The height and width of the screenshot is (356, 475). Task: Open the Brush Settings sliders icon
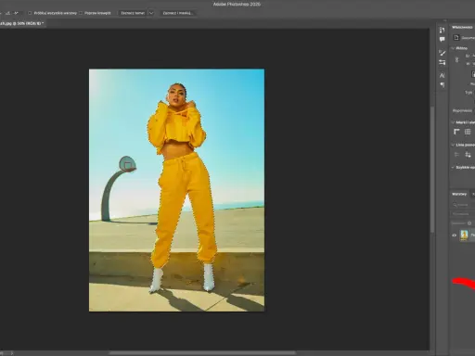[x=442, y=62]
